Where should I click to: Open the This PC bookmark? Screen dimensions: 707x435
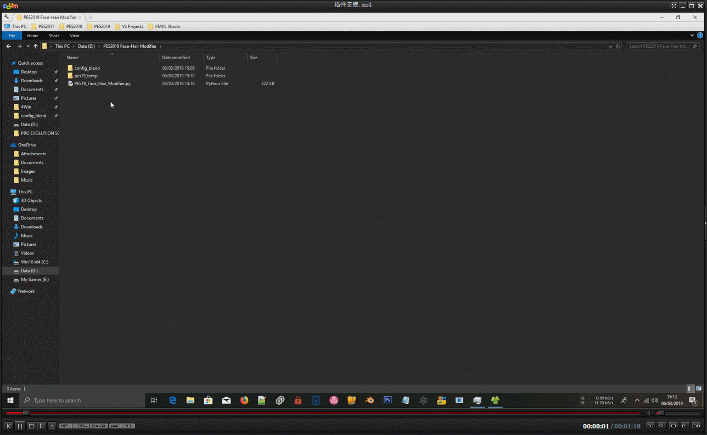15,26
